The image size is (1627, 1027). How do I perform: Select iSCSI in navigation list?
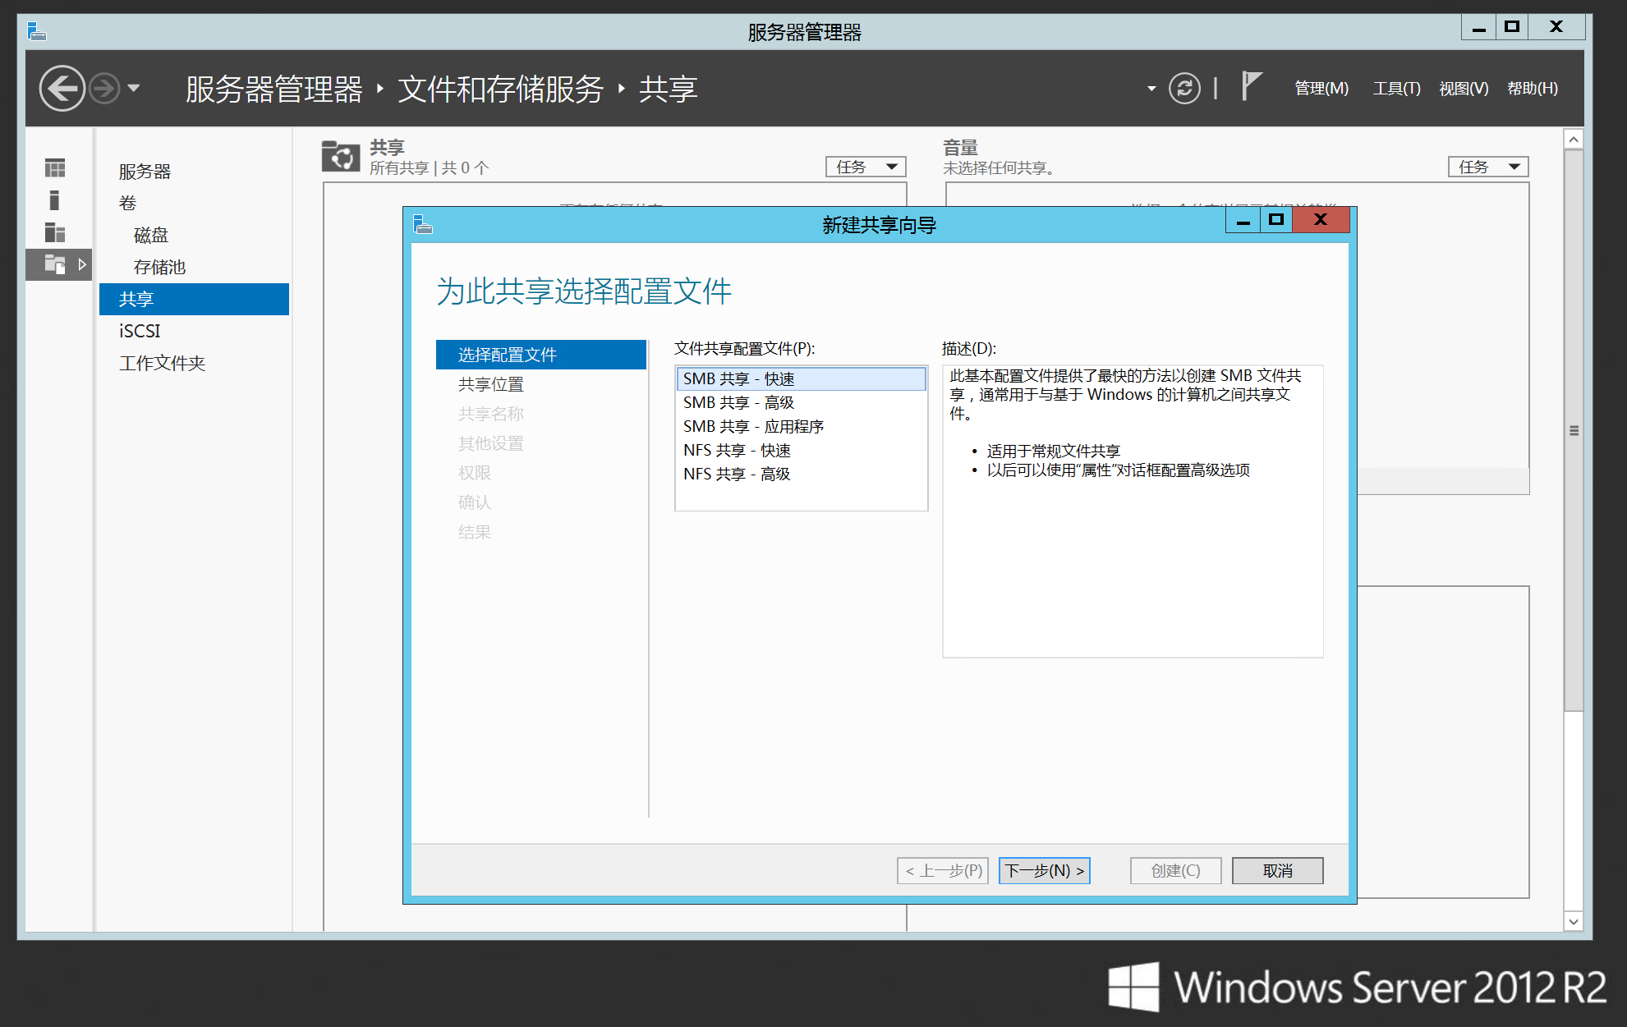pyautogui.click(x=140, y=331)
